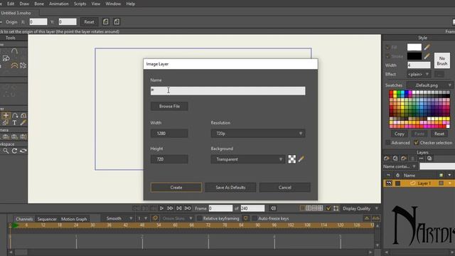Viewport: 455px width, 256px height.
Task: Click the image layer Name input field
Action: point(227,90)
